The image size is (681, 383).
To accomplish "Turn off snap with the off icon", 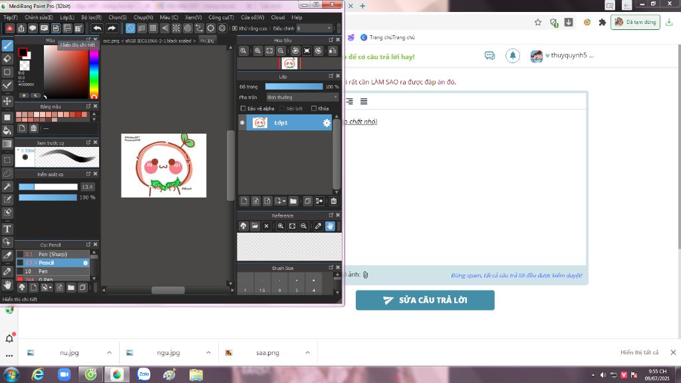I will pyautogui.click(x=130, y=28).
